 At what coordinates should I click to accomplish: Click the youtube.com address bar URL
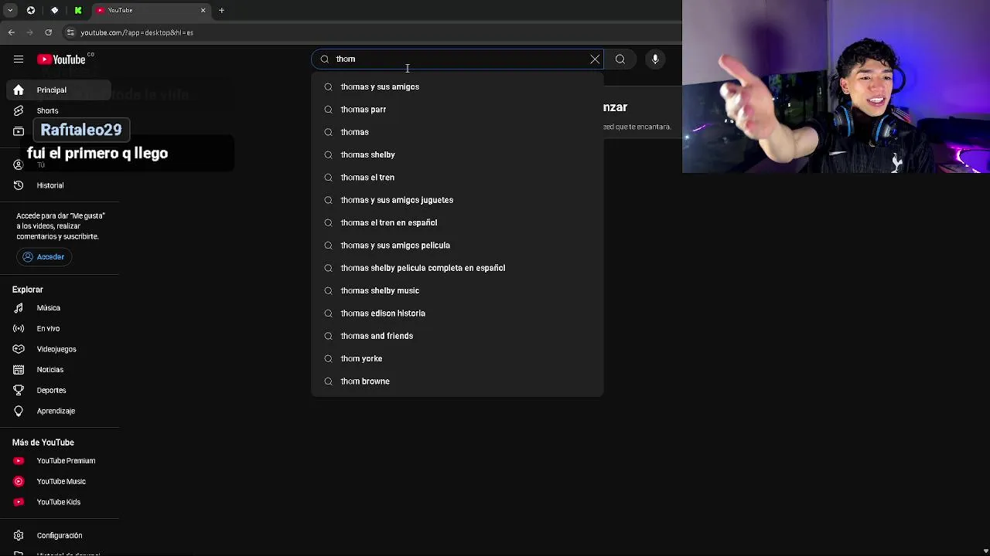(x=137, y=32)
